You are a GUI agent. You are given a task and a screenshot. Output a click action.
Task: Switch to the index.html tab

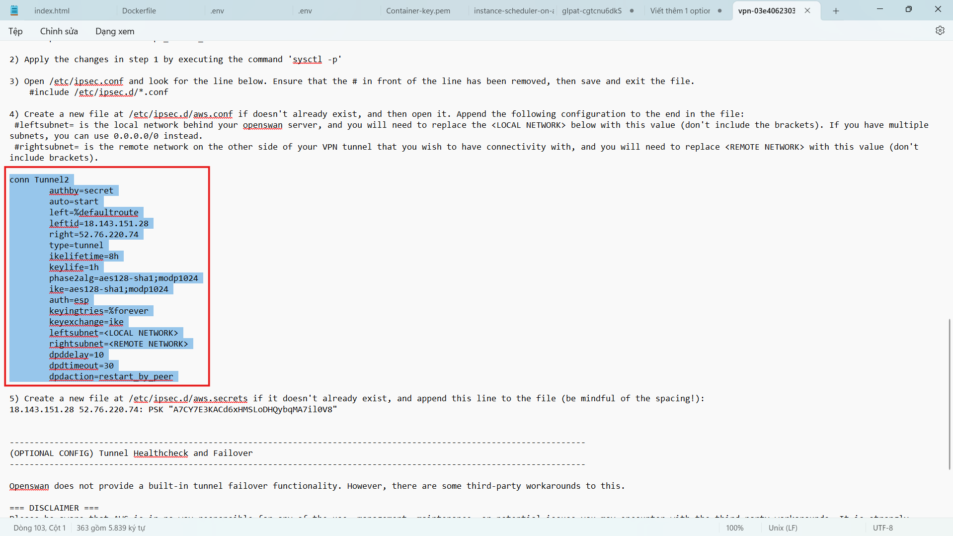point(52,10)
